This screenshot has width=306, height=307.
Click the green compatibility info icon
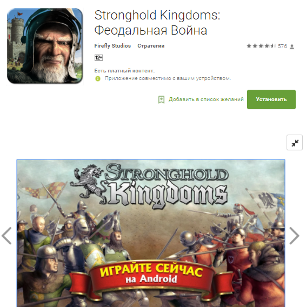point(97,79)
